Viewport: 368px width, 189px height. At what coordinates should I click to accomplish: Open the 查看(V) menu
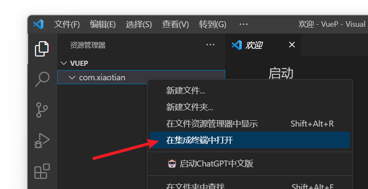[176, 24]
